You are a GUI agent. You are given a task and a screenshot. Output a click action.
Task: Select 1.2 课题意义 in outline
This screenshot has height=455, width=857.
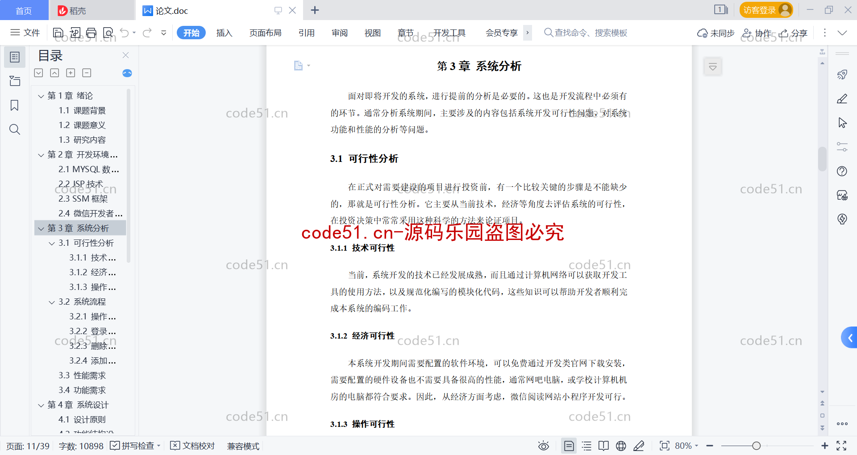point(82,125)
